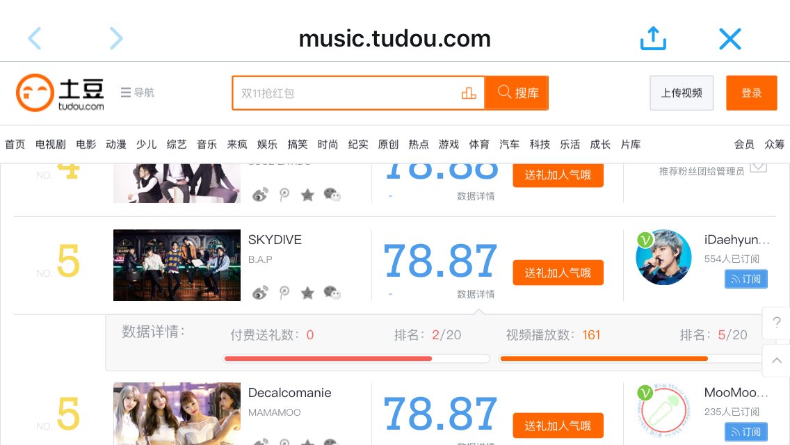Select the 电视剧 category tab

(50, 145)
